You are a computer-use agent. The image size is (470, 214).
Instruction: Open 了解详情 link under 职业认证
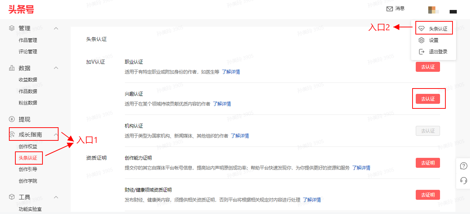point(231,72)
